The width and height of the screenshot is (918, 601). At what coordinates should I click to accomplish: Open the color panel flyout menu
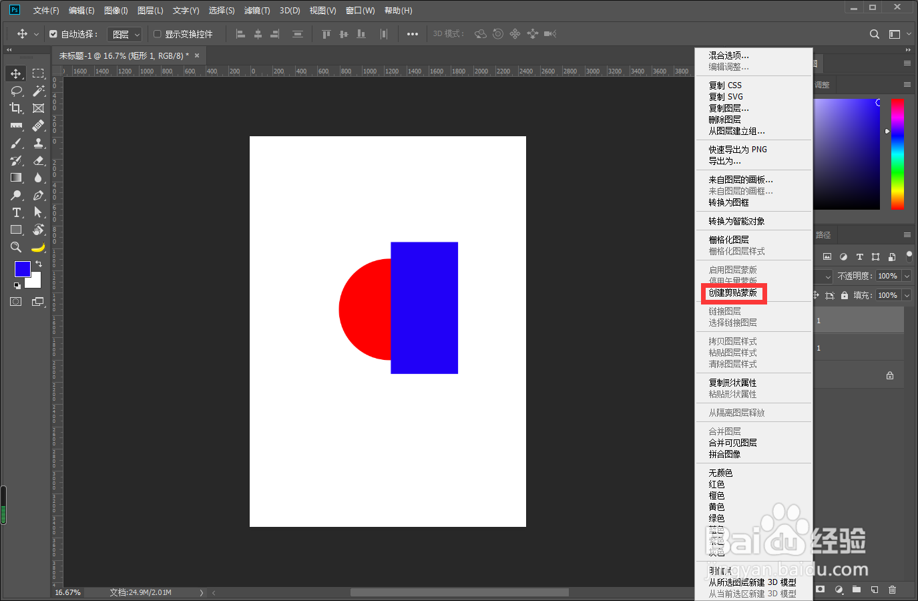pos(907,85)
